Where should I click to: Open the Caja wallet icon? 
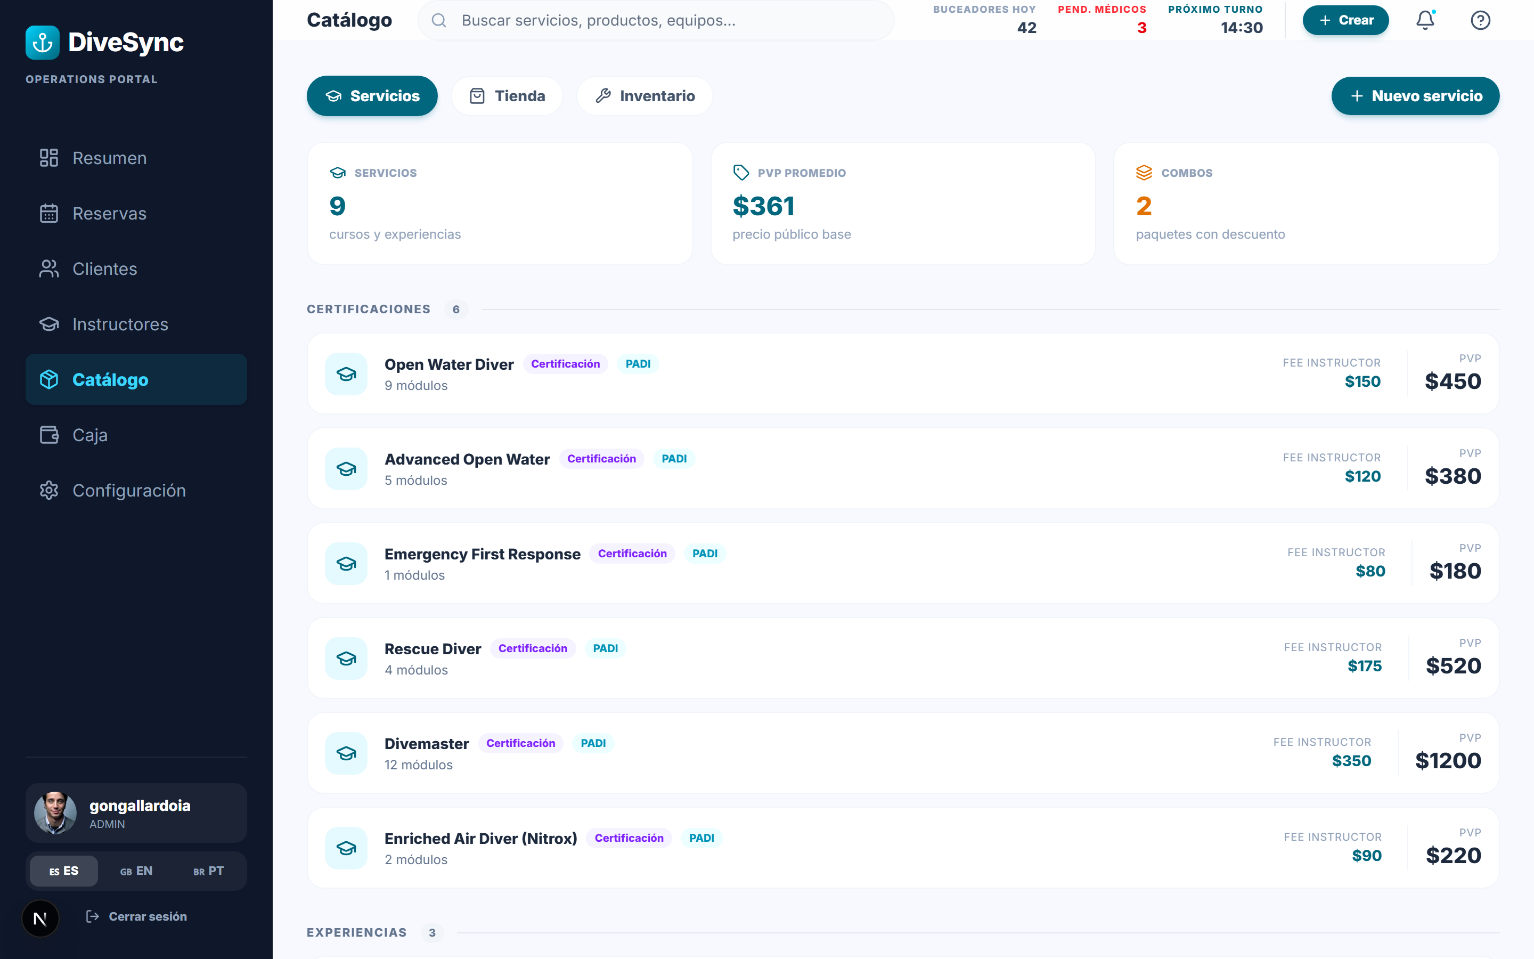tap(49, 434)
